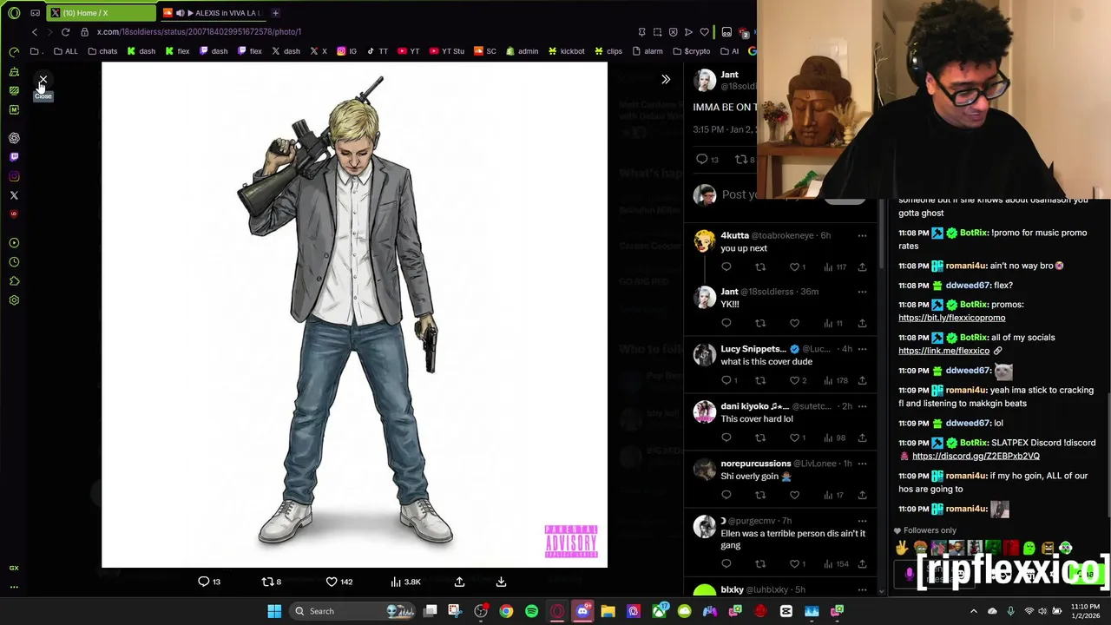Download the photo with the download arrow

[x=501, y=582]
